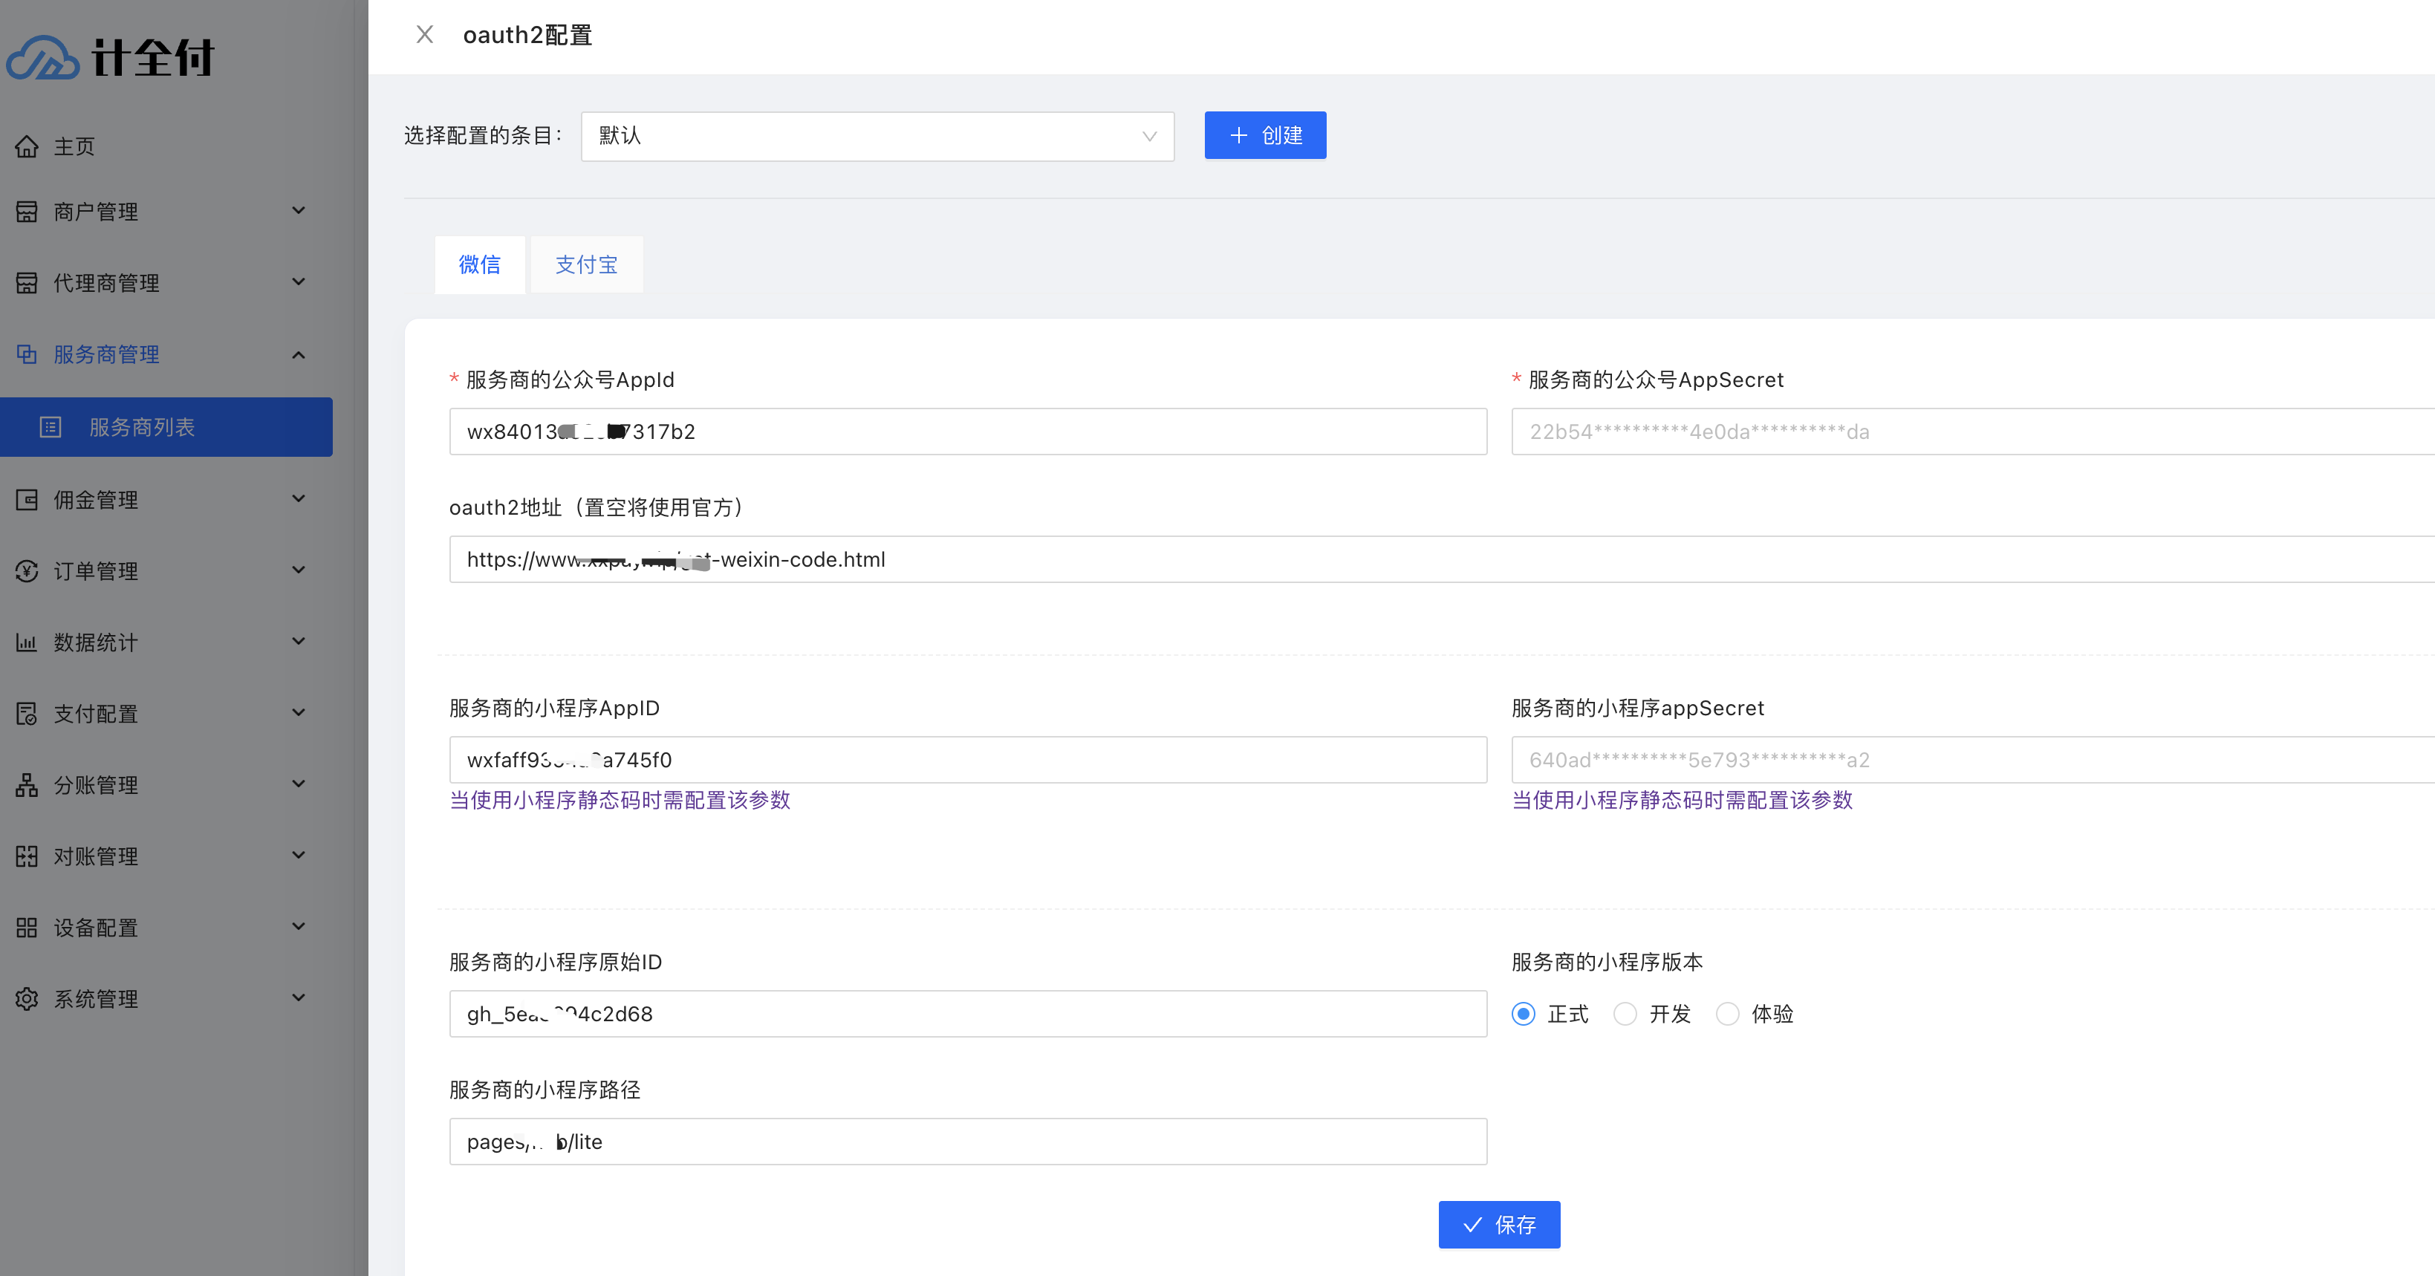Collapse the 服务商管理 menu chevron
The image size is (2435, 1276).
299,354
